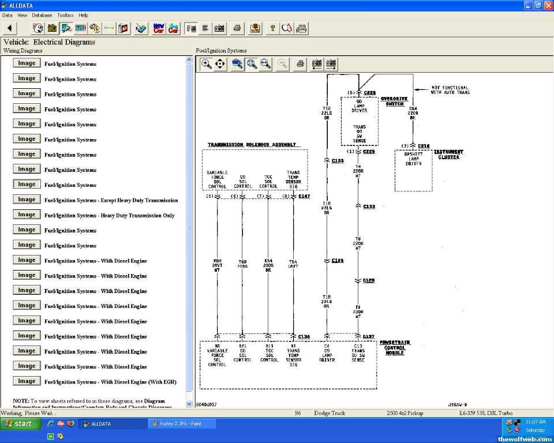The width and height of the screenshot is (554, 443).
Task: Click the camera icon in the main toolbar
Action: (219, 28)
